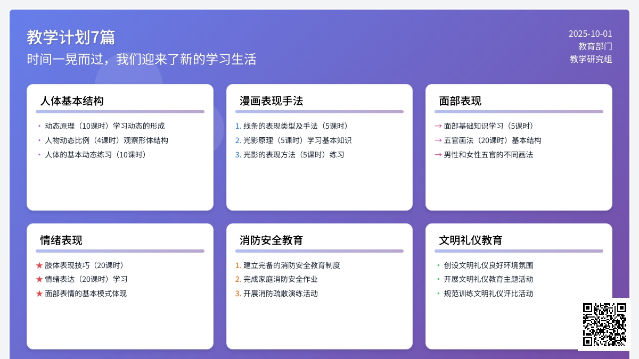This screenshot has height=359, width=639.
Task: Click the QR code image
Action: tap(604, 324)
